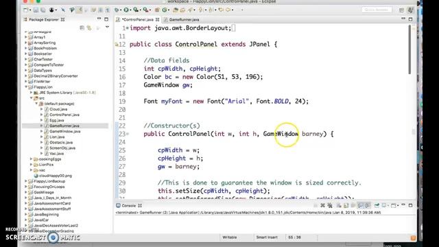The height and width of the screenshot is (247, 439).
Task: Click Link with Editor in Package Explorer
Action: (89, 27)
